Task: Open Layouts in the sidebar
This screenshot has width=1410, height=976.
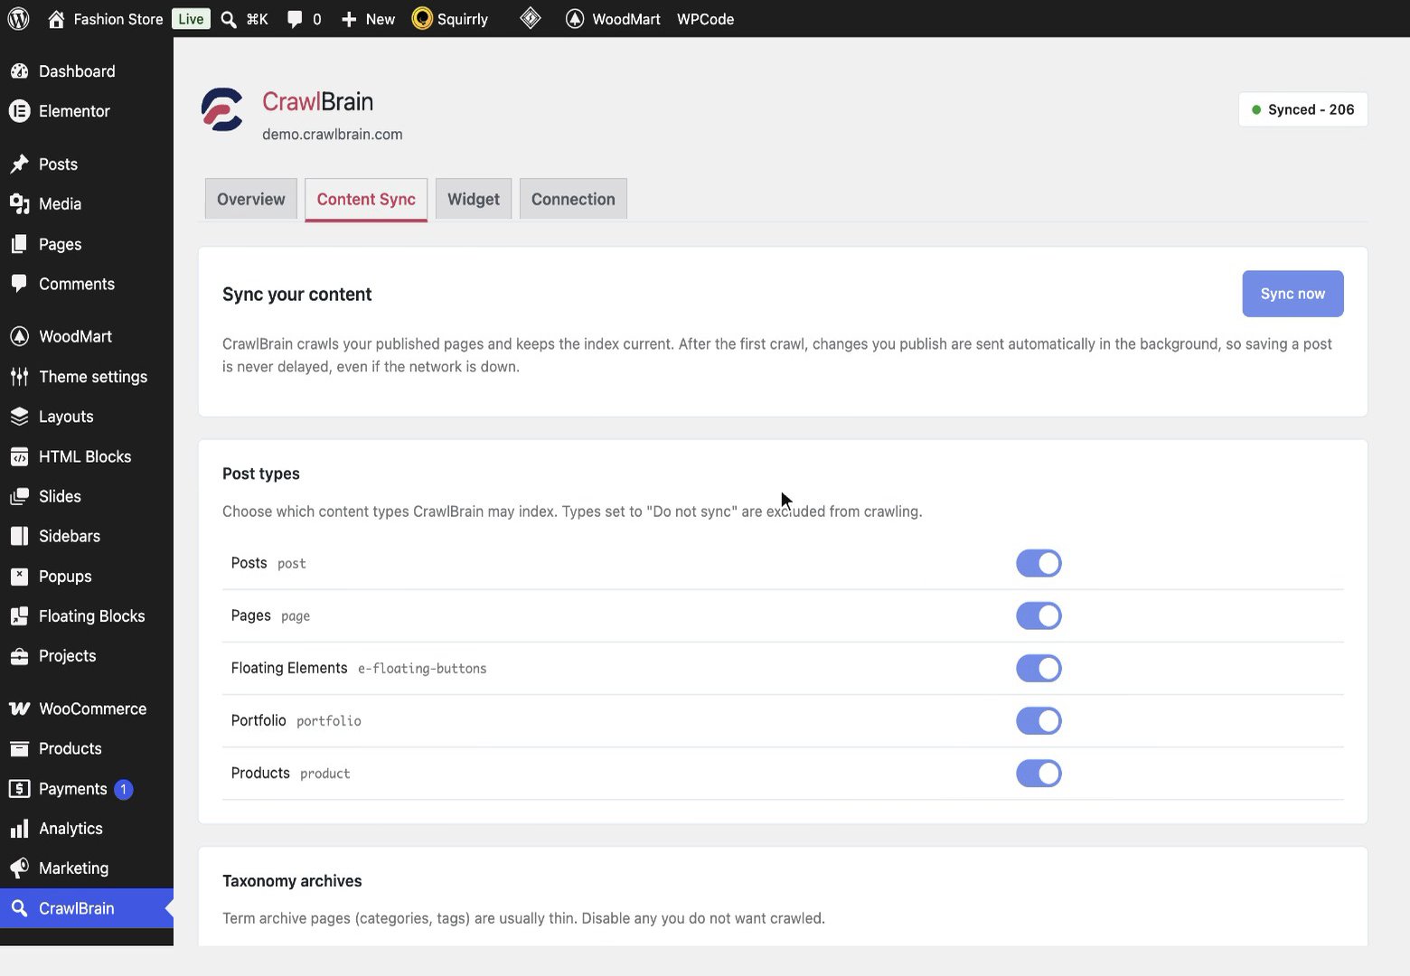Action: pos(87,417)
